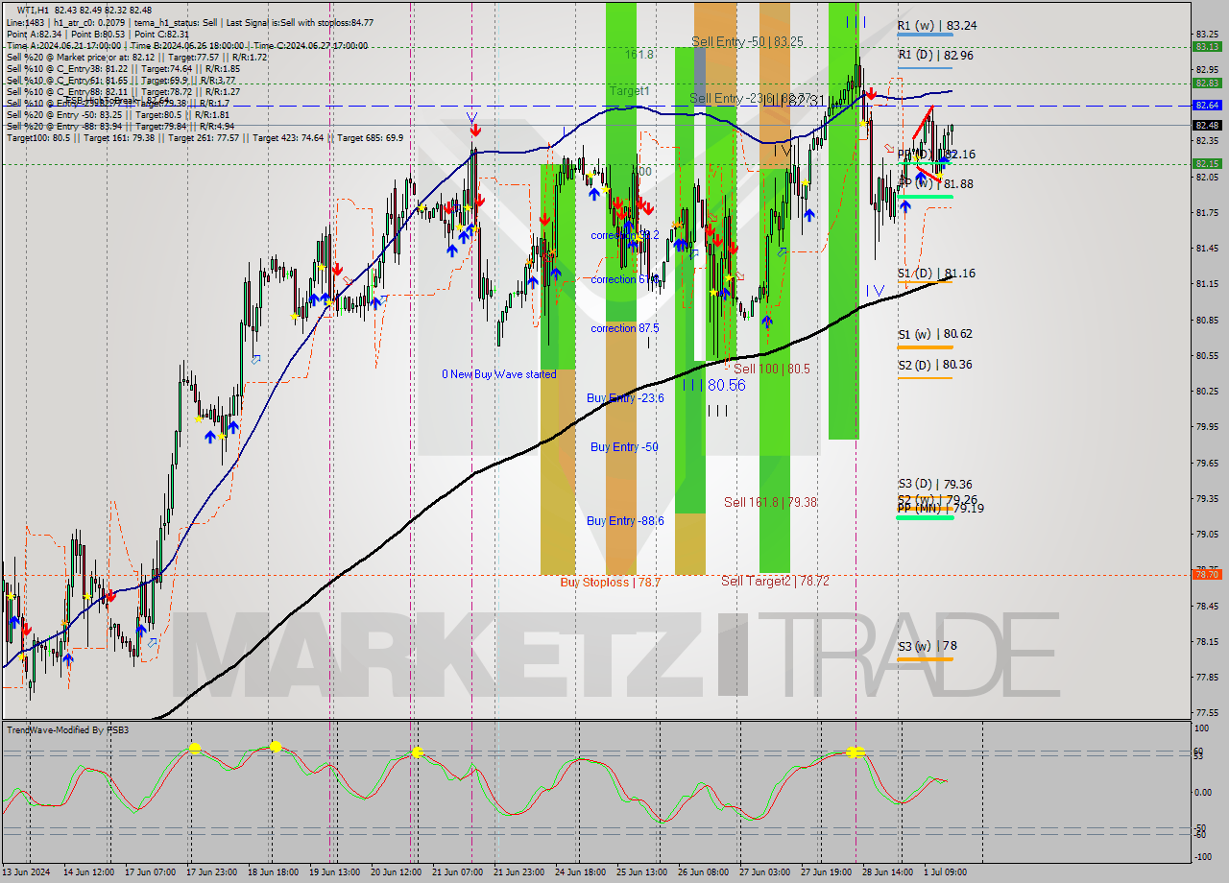
Task: Click the -60 oscillator scale value
Action: (1202, 835)
